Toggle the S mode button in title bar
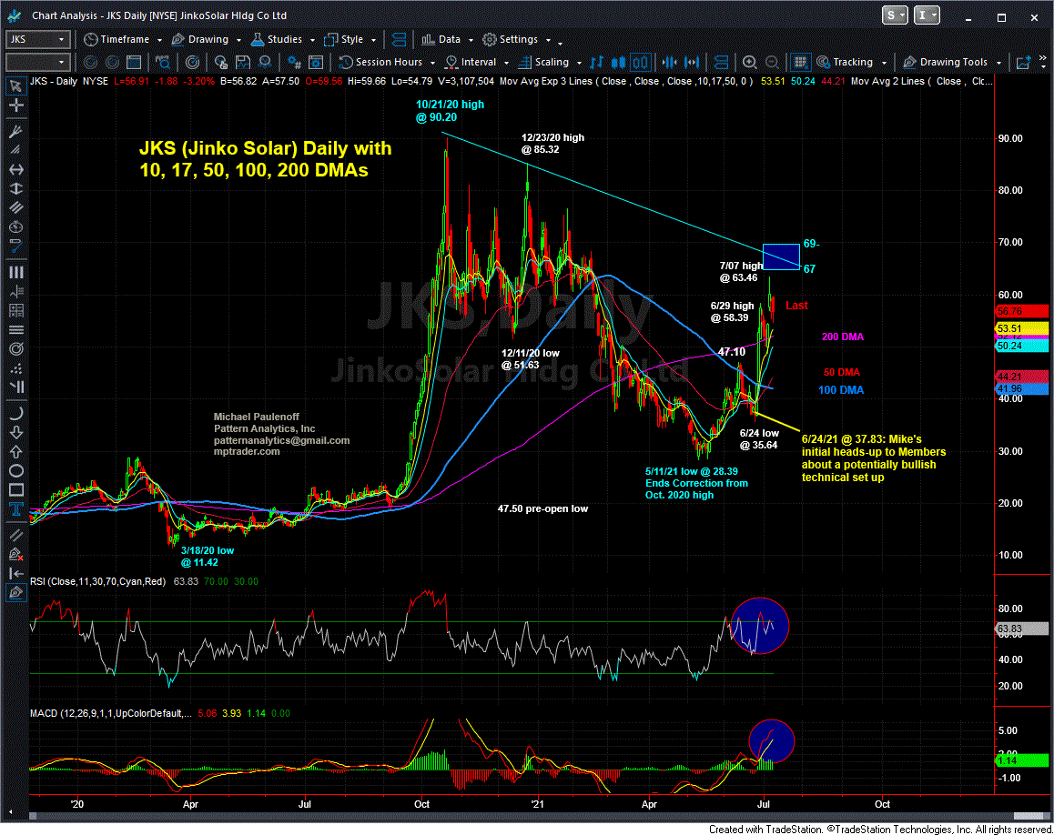 pos(896,15)
